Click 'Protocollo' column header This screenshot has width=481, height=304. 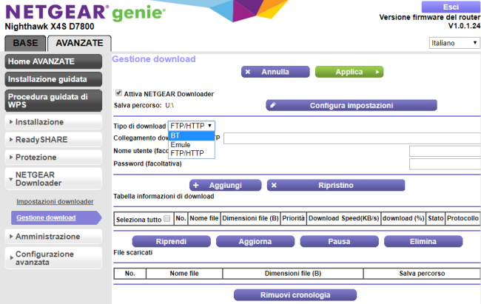click(462, 218)
